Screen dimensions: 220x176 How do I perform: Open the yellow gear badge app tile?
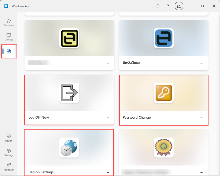pos(164,148)
